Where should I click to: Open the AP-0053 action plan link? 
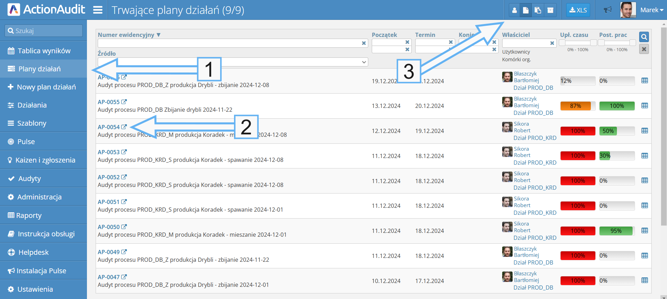click(109, 152)
